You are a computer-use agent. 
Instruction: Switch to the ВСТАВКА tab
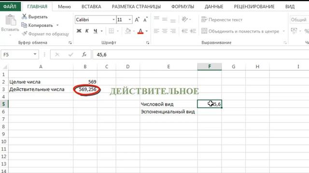pos(91,7)
